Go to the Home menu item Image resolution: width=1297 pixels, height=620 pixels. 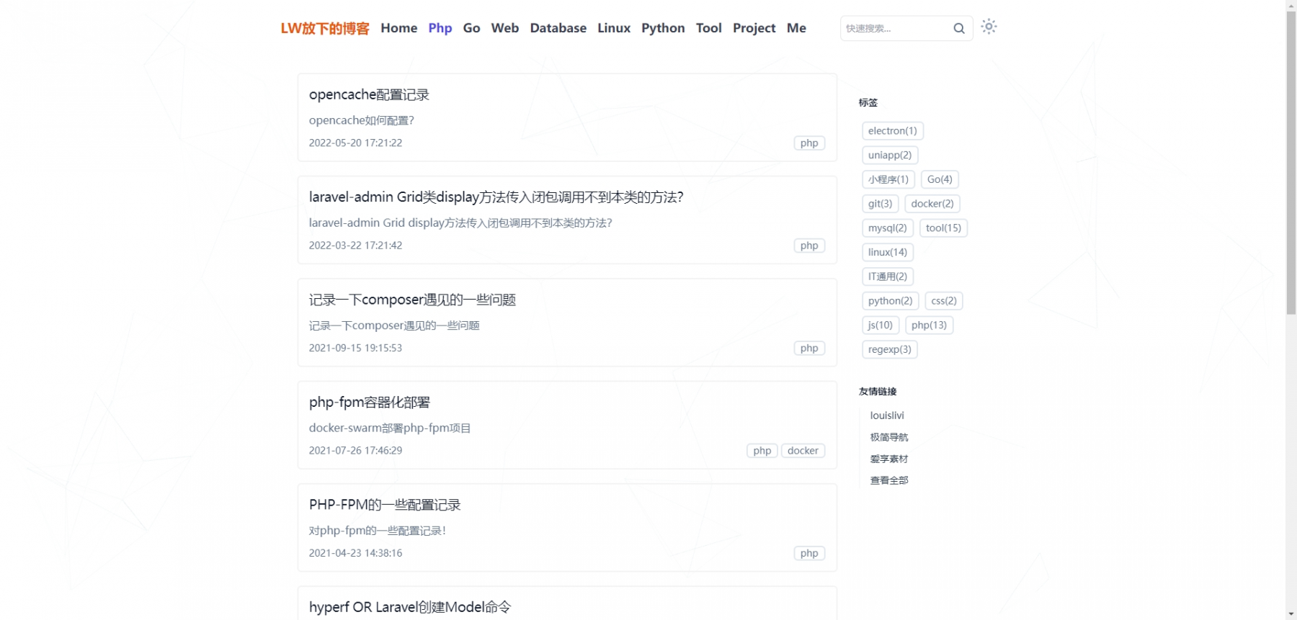tap(399, 28)
